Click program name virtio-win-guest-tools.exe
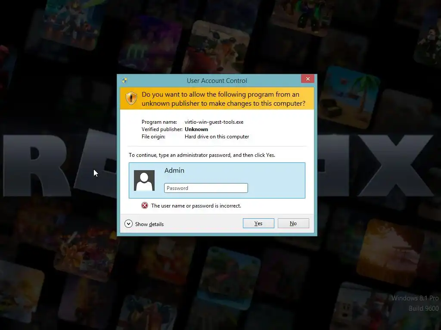The width and height of the screenshot is (441, 330). [214, 122]
